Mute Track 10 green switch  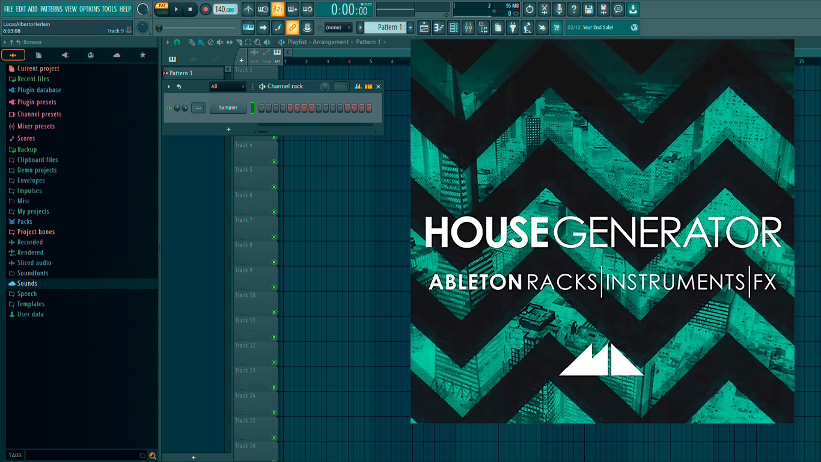click(x=274, y=312)
